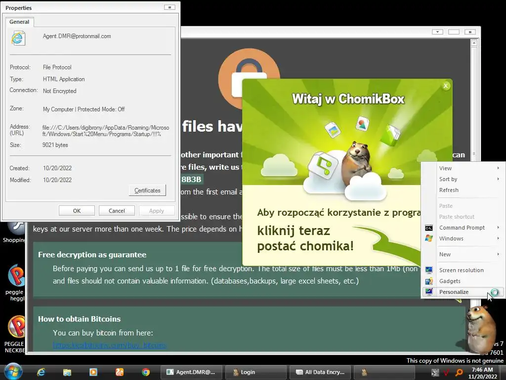Click the HTML Application type value

click(x=64, y=79)
